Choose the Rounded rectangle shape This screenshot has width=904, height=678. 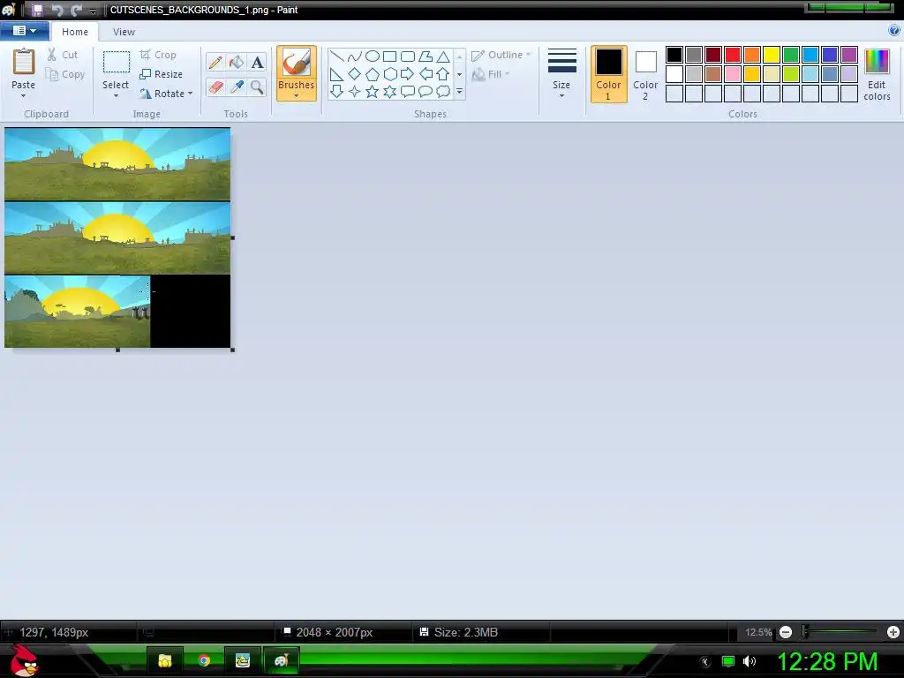click(408, 56)
